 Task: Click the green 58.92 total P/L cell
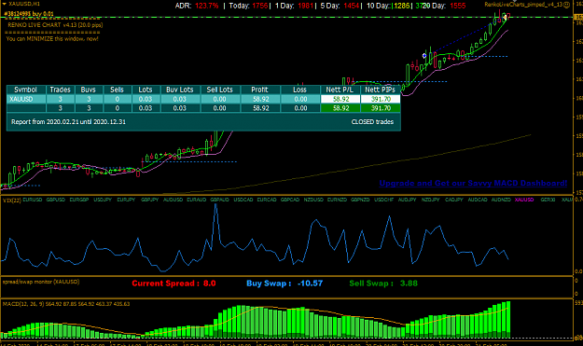click(340, 108)
